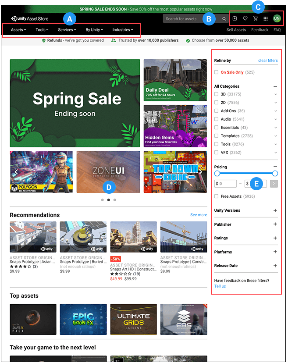Check the On Sale Only filter
Viewport: 288px width, 363px height.
[x=217, y=72]
